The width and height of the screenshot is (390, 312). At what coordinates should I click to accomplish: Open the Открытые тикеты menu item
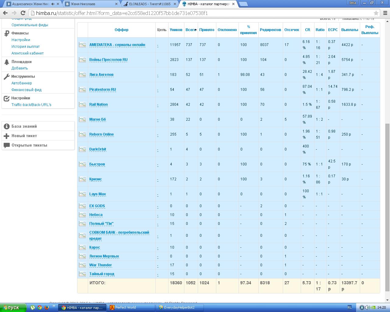[x=38, y=145]
